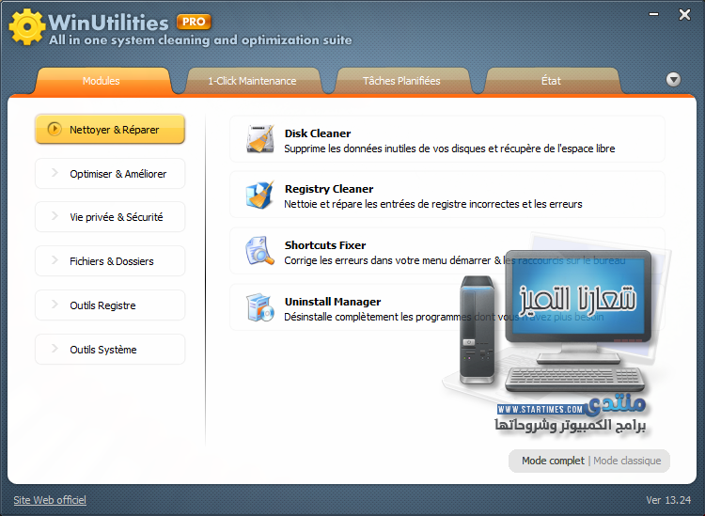
Task: Expand the chevron beside Optimiser & Améliorer
Action: click(55, 173)
